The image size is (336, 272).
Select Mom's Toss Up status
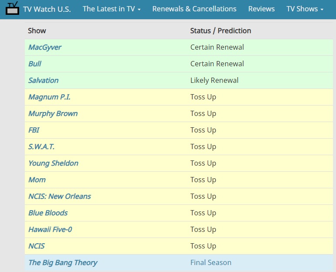pyautogui.click(x=203, y=180)
